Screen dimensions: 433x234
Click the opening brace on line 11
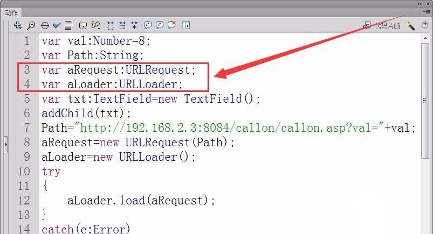[x=45, y=186]
